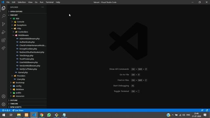Show hidden system tray icons

point(173,115)
